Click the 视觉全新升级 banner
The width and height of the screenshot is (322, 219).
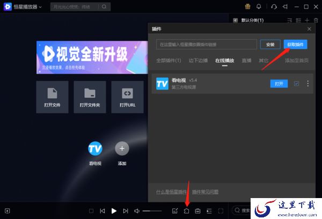point(92,57)
